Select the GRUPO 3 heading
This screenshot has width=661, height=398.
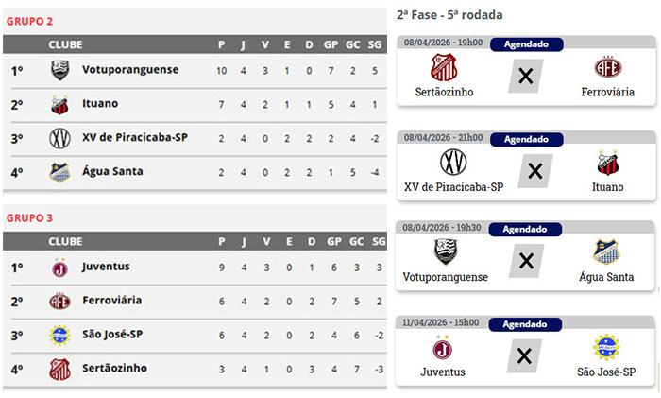(x=30, y=217)
